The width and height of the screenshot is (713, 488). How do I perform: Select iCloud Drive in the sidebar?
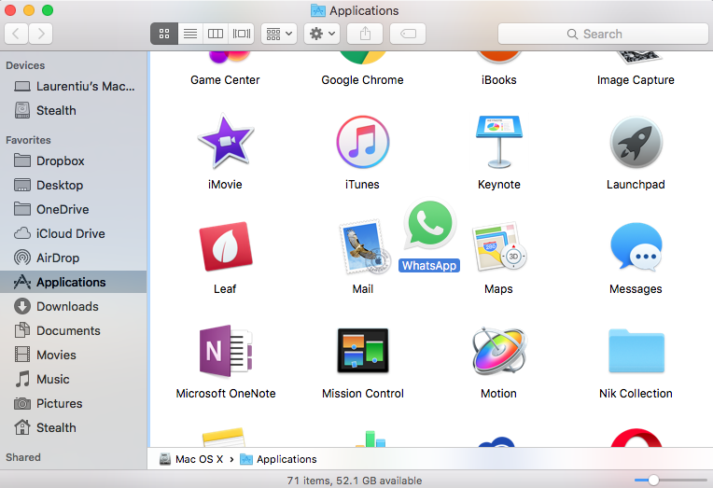click(70, 233)
